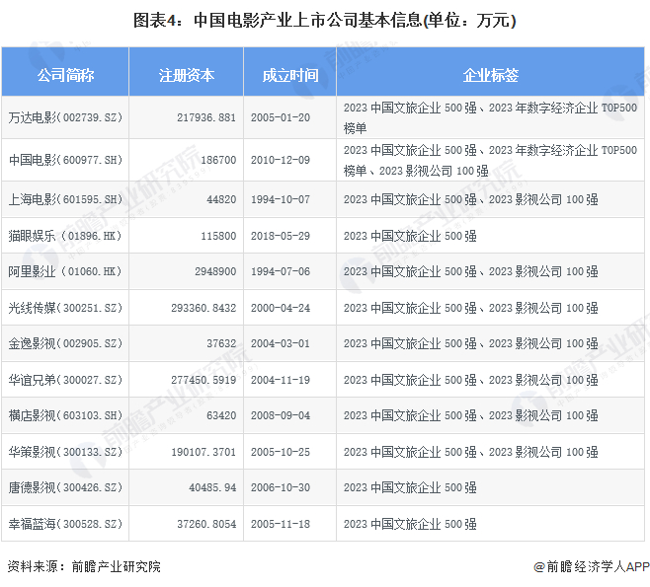Click the cell 横店影视(603103.SH)
Image resolution: width=650 pixels, height=587 pixels.
pos(65,415)
